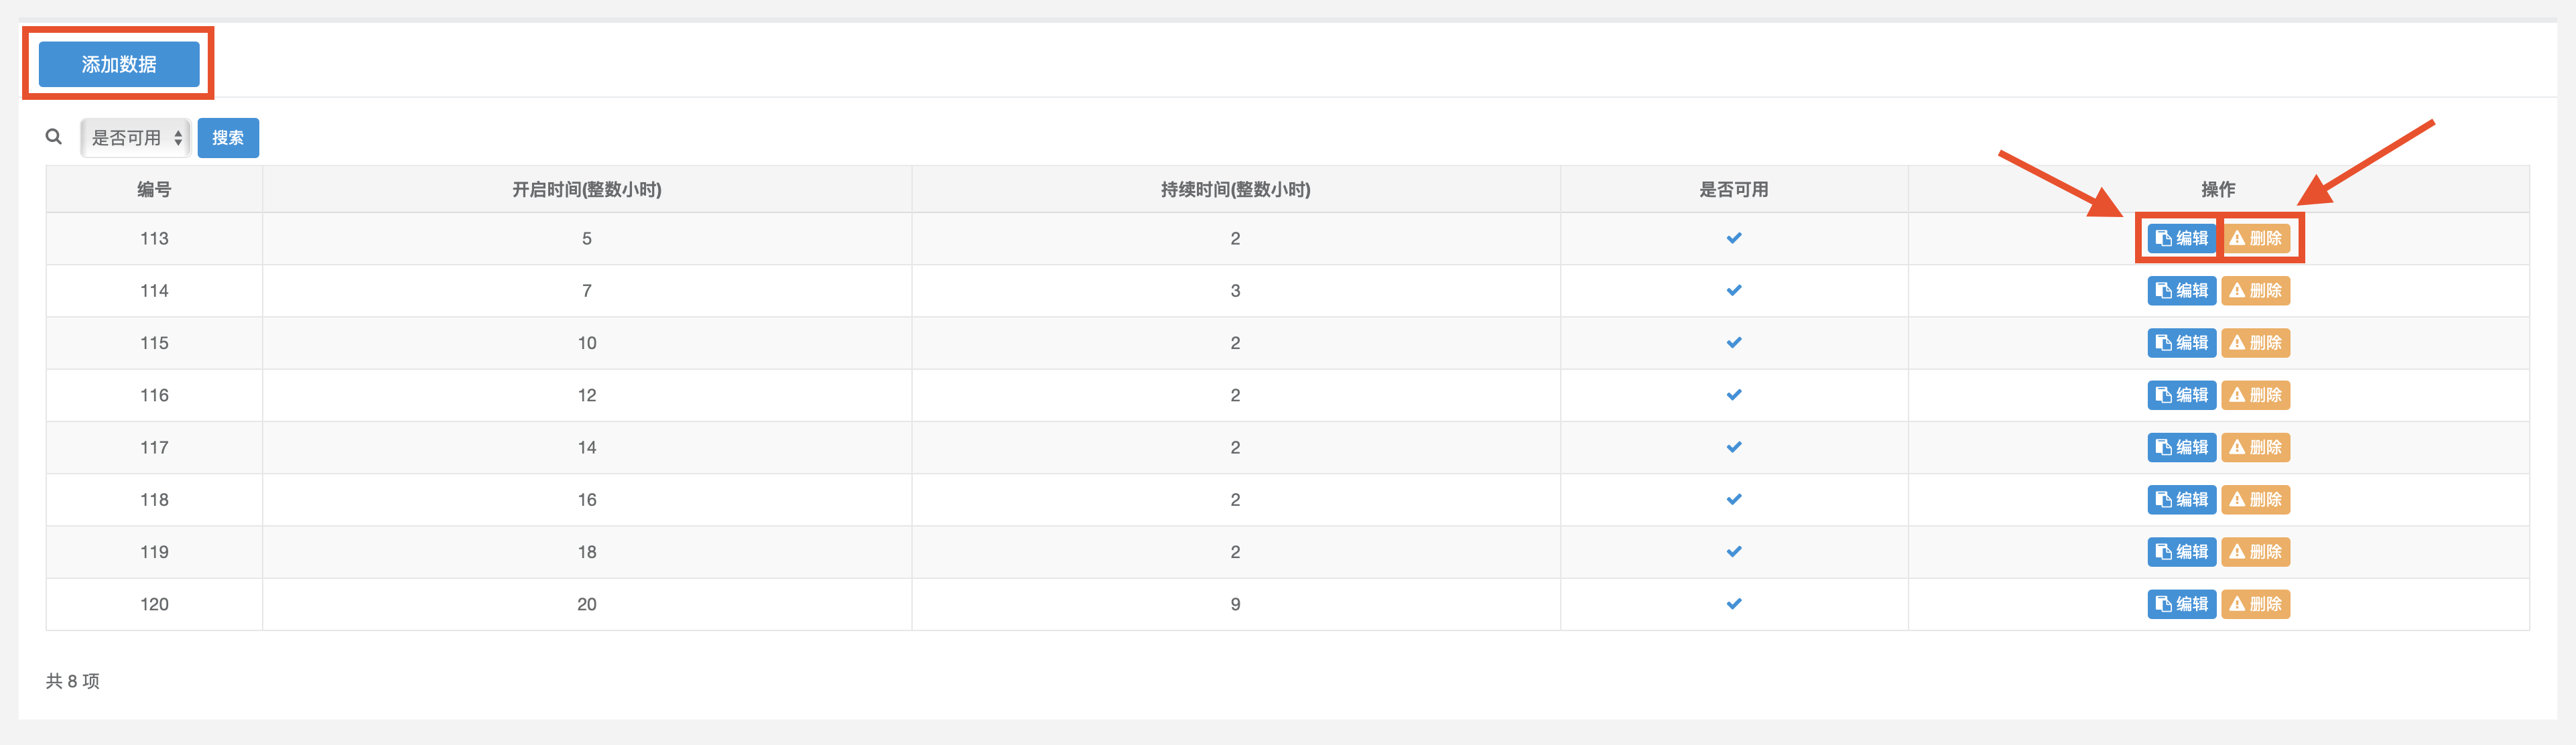The image size is (2576, 745).
Task: Delete the entry numbered 114
Action: [x=2255, y=291]
